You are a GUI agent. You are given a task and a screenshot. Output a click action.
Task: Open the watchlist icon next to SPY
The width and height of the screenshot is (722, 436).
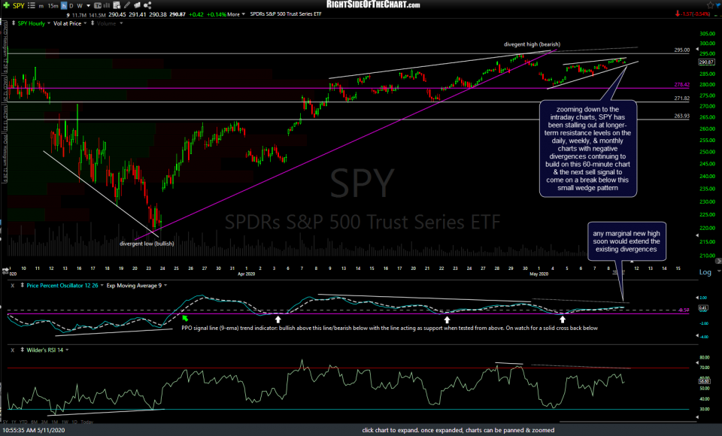pos(30,5)
